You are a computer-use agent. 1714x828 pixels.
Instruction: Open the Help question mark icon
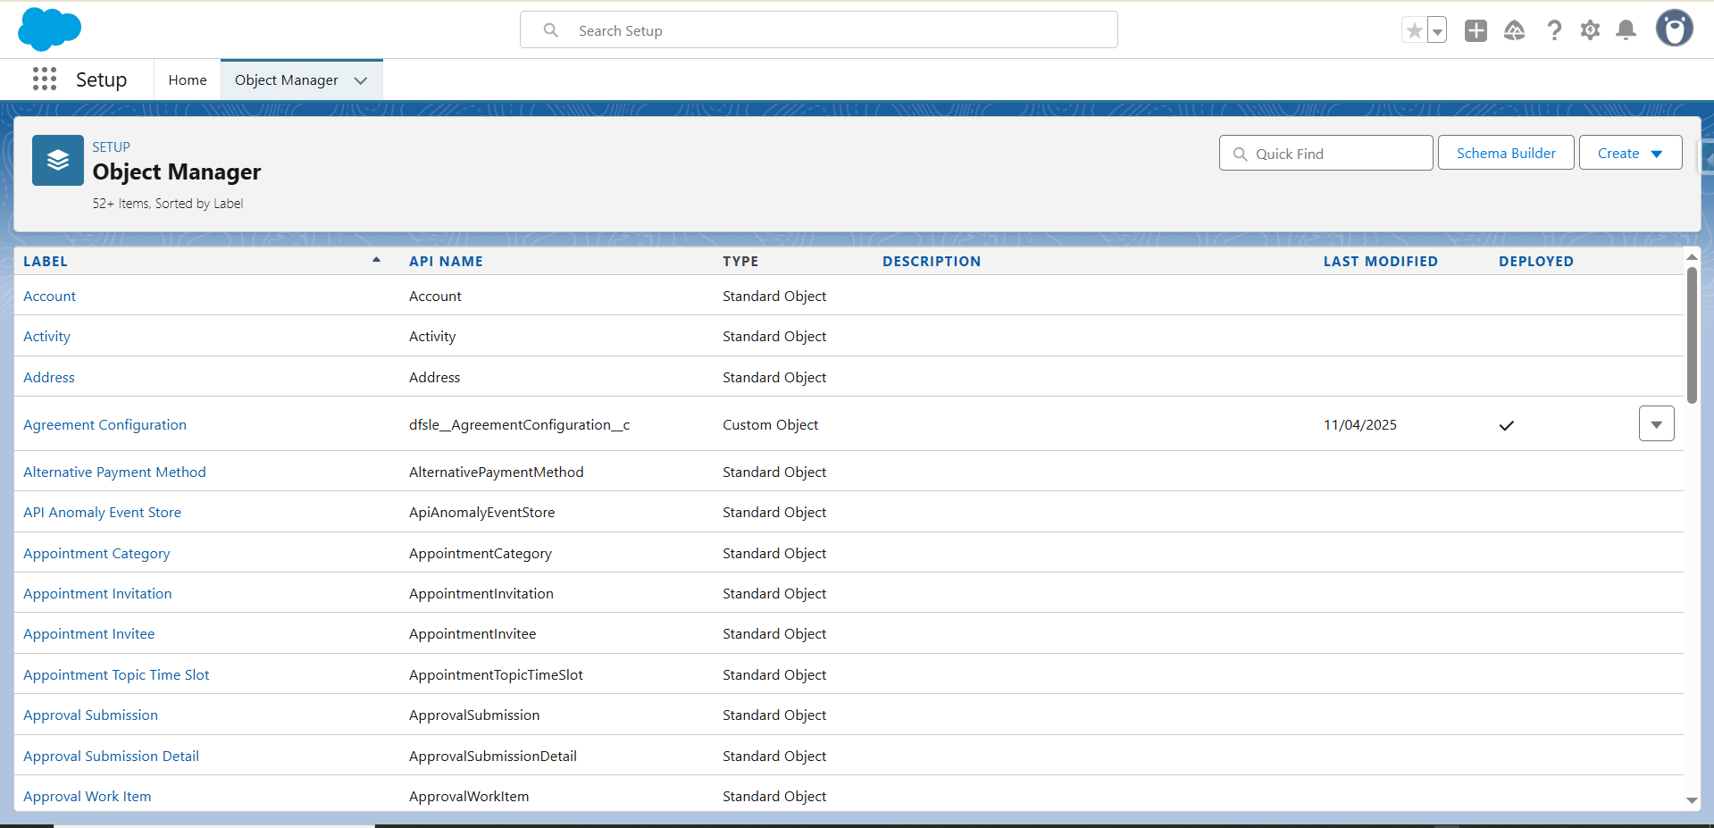[x=1554, y=31]
